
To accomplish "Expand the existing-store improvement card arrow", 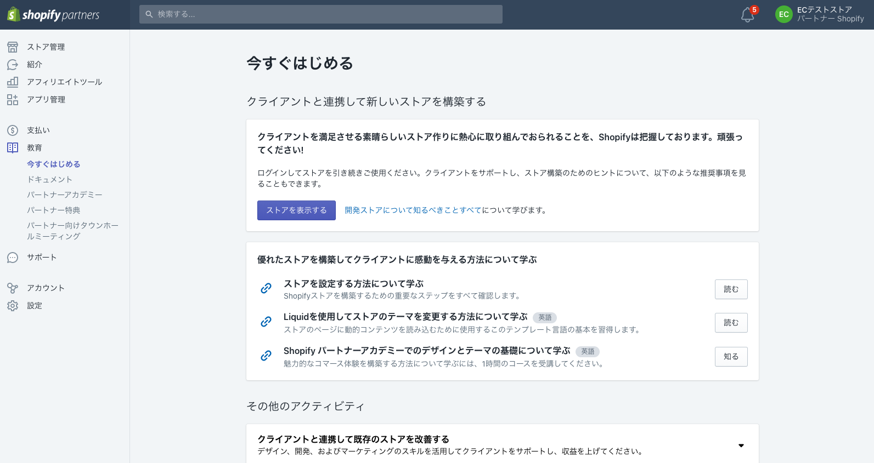I will pyautogui.click(x=741, y=445).
